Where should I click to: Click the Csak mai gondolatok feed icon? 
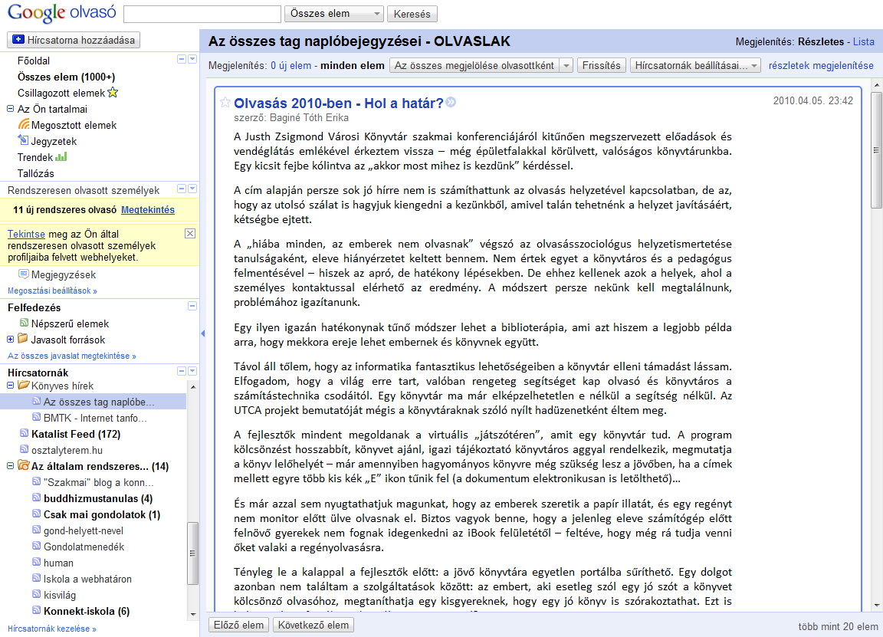37,514
